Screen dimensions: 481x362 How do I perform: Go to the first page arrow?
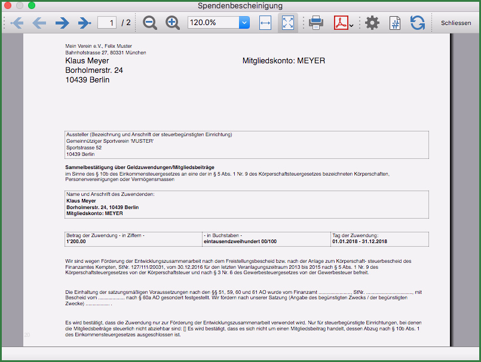[x=17, y=23]
